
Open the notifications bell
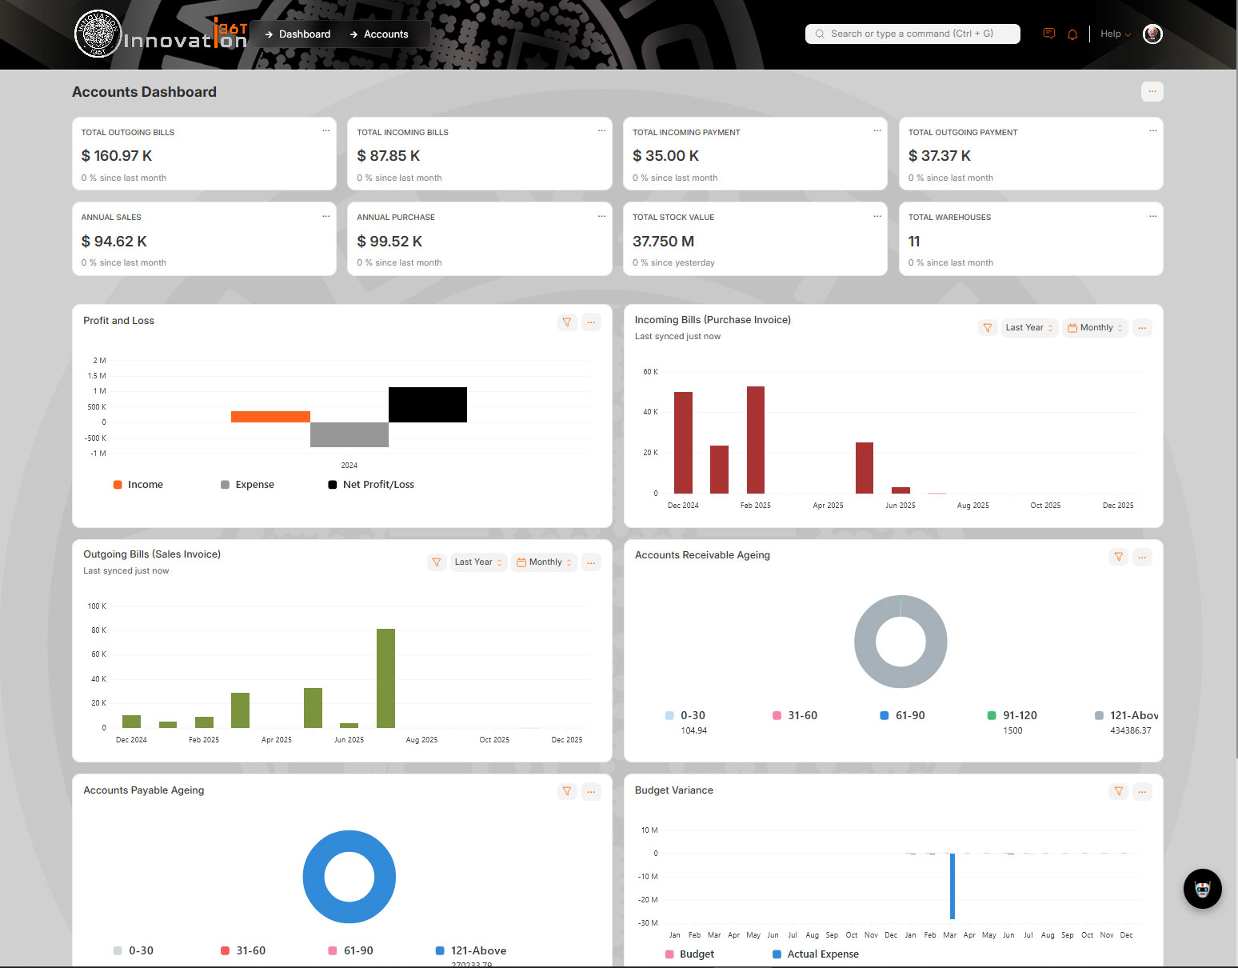tap(1072, 34)
